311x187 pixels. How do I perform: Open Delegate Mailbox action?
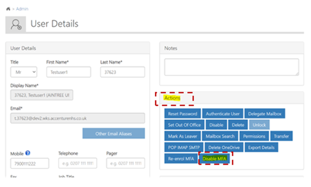265,114
